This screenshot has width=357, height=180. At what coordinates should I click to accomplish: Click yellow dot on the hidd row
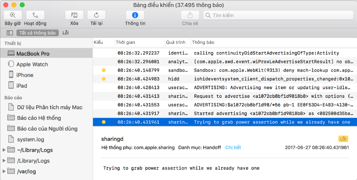104,79
